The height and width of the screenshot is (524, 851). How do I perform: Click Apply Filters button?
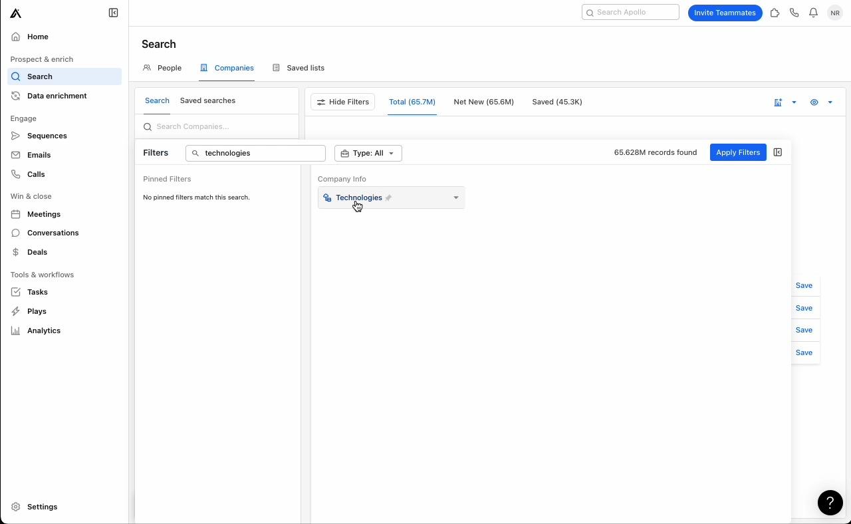[738, 152]
